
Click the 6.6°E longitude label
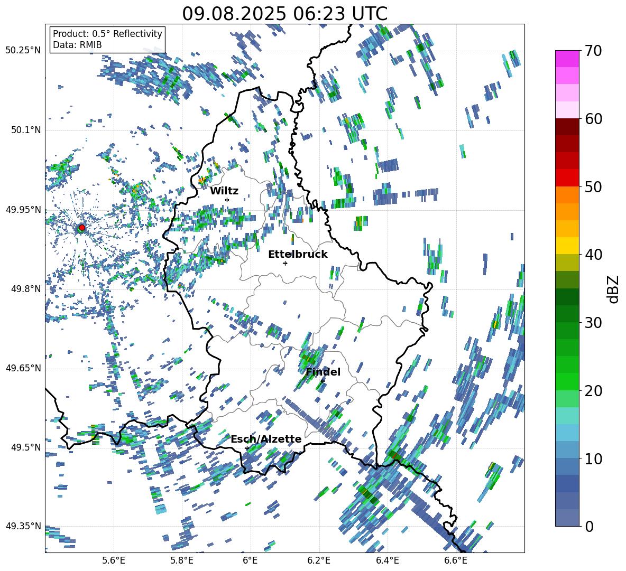[456, 560]
